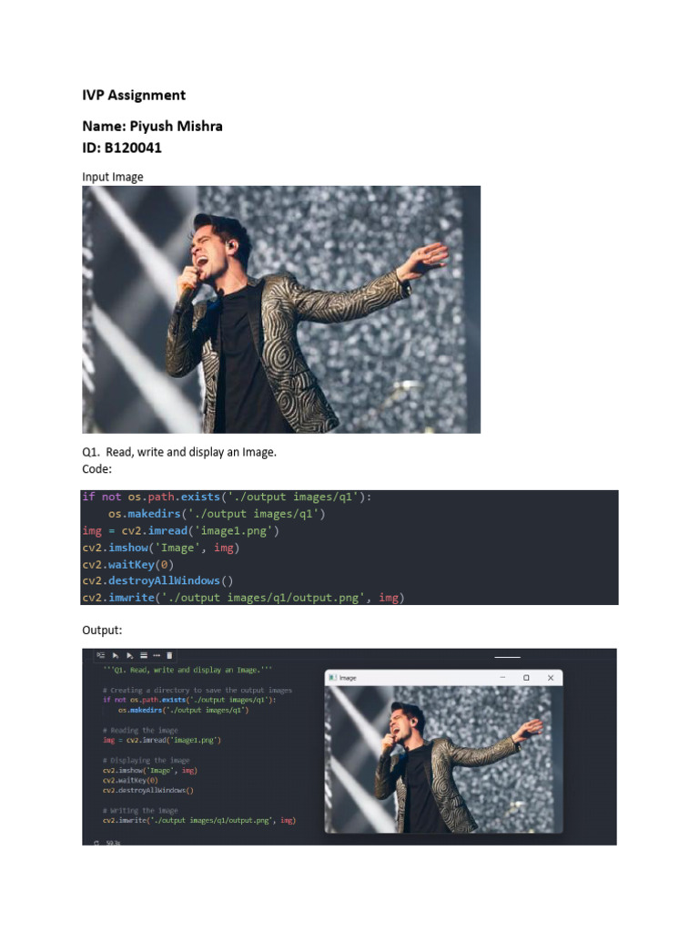Click the ID: B120041 text
This screenshot has width=699, height=933.
pos(122,148)
